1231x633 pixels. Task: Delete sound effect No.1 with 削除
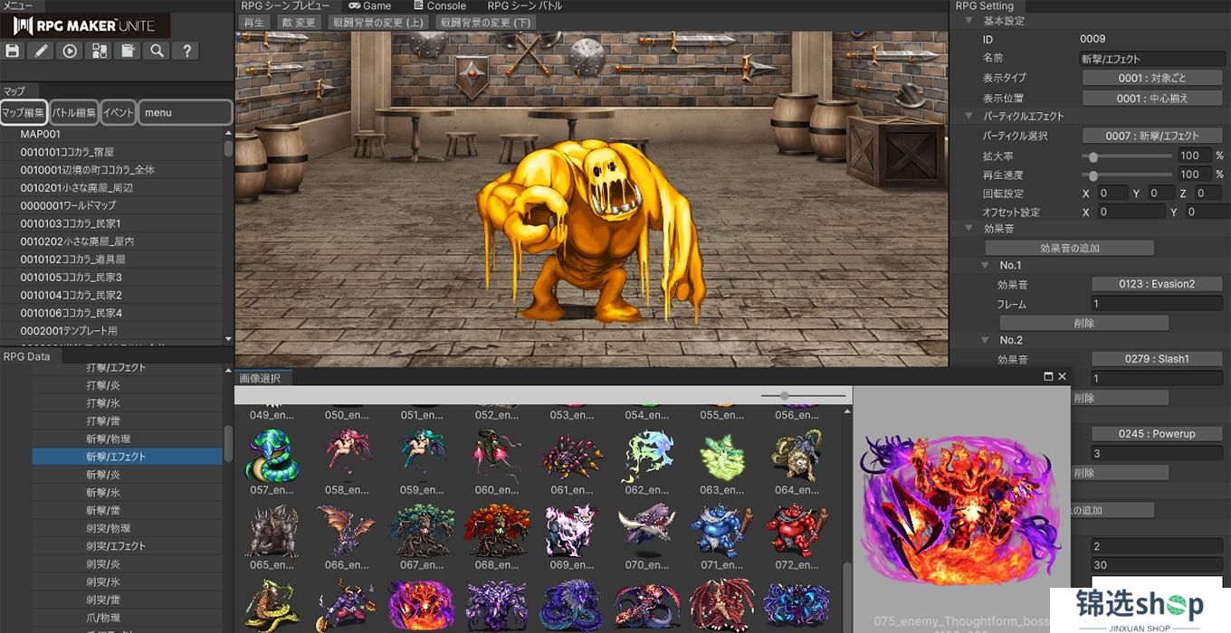[x=1083, y=323]
